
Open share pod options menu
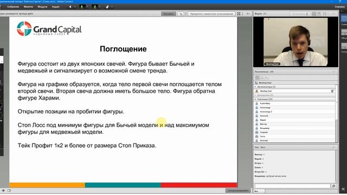(x=248, y=14)
